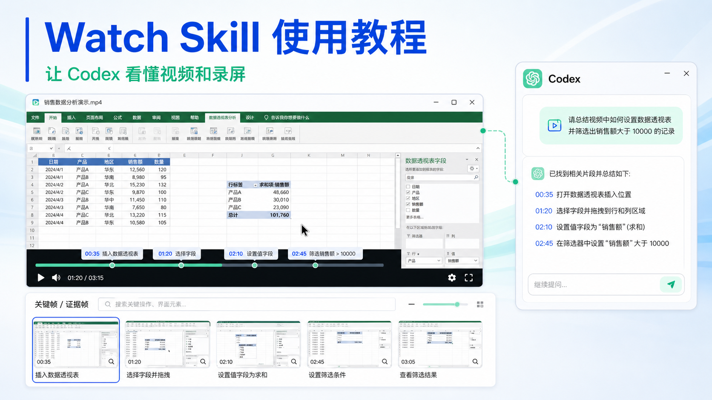
Task: Magnify the 03:05 keyframe thumbnail
Action: (475, 362)
